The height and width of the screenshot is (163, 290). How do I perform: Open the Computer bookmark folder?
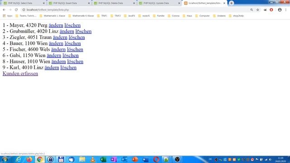click(203, 16)
